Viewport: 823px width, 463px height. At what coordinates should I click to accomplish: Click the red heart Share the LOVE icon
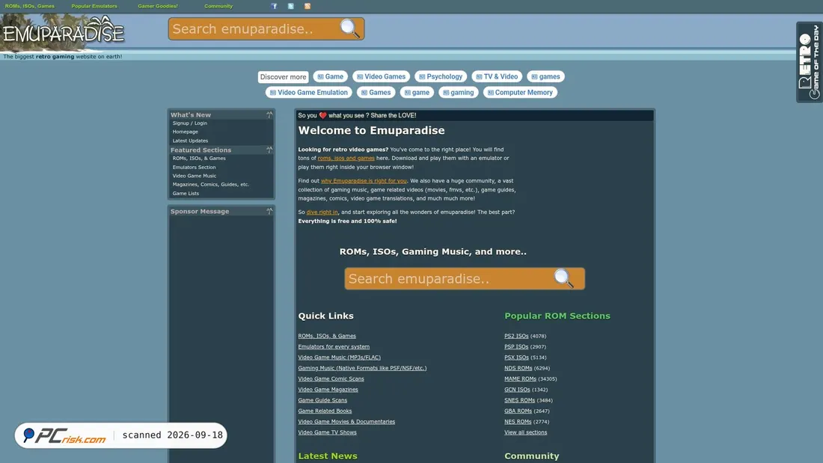click(322, 115)
